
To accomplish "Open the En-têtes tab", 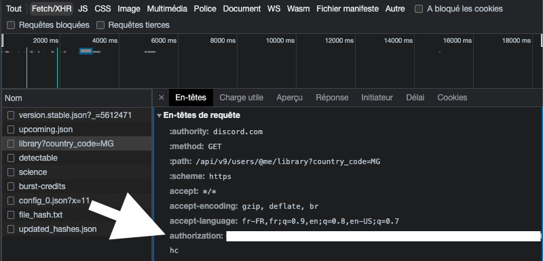I will [x=191, y=98].
